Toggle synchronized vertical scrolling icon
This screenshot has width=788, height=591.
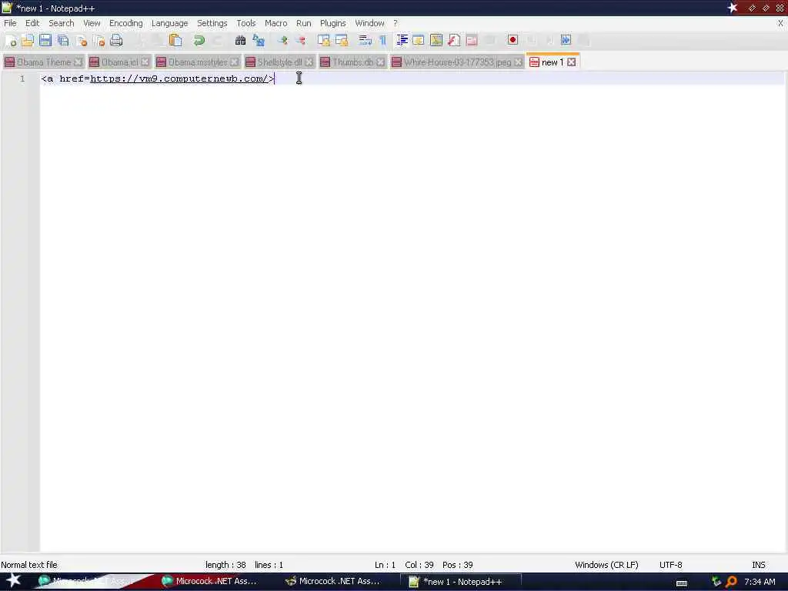[x=324, y=40]
